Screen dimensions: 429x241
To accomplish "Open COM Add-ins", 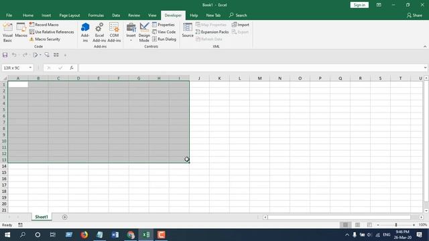I will tap(114, 32).
